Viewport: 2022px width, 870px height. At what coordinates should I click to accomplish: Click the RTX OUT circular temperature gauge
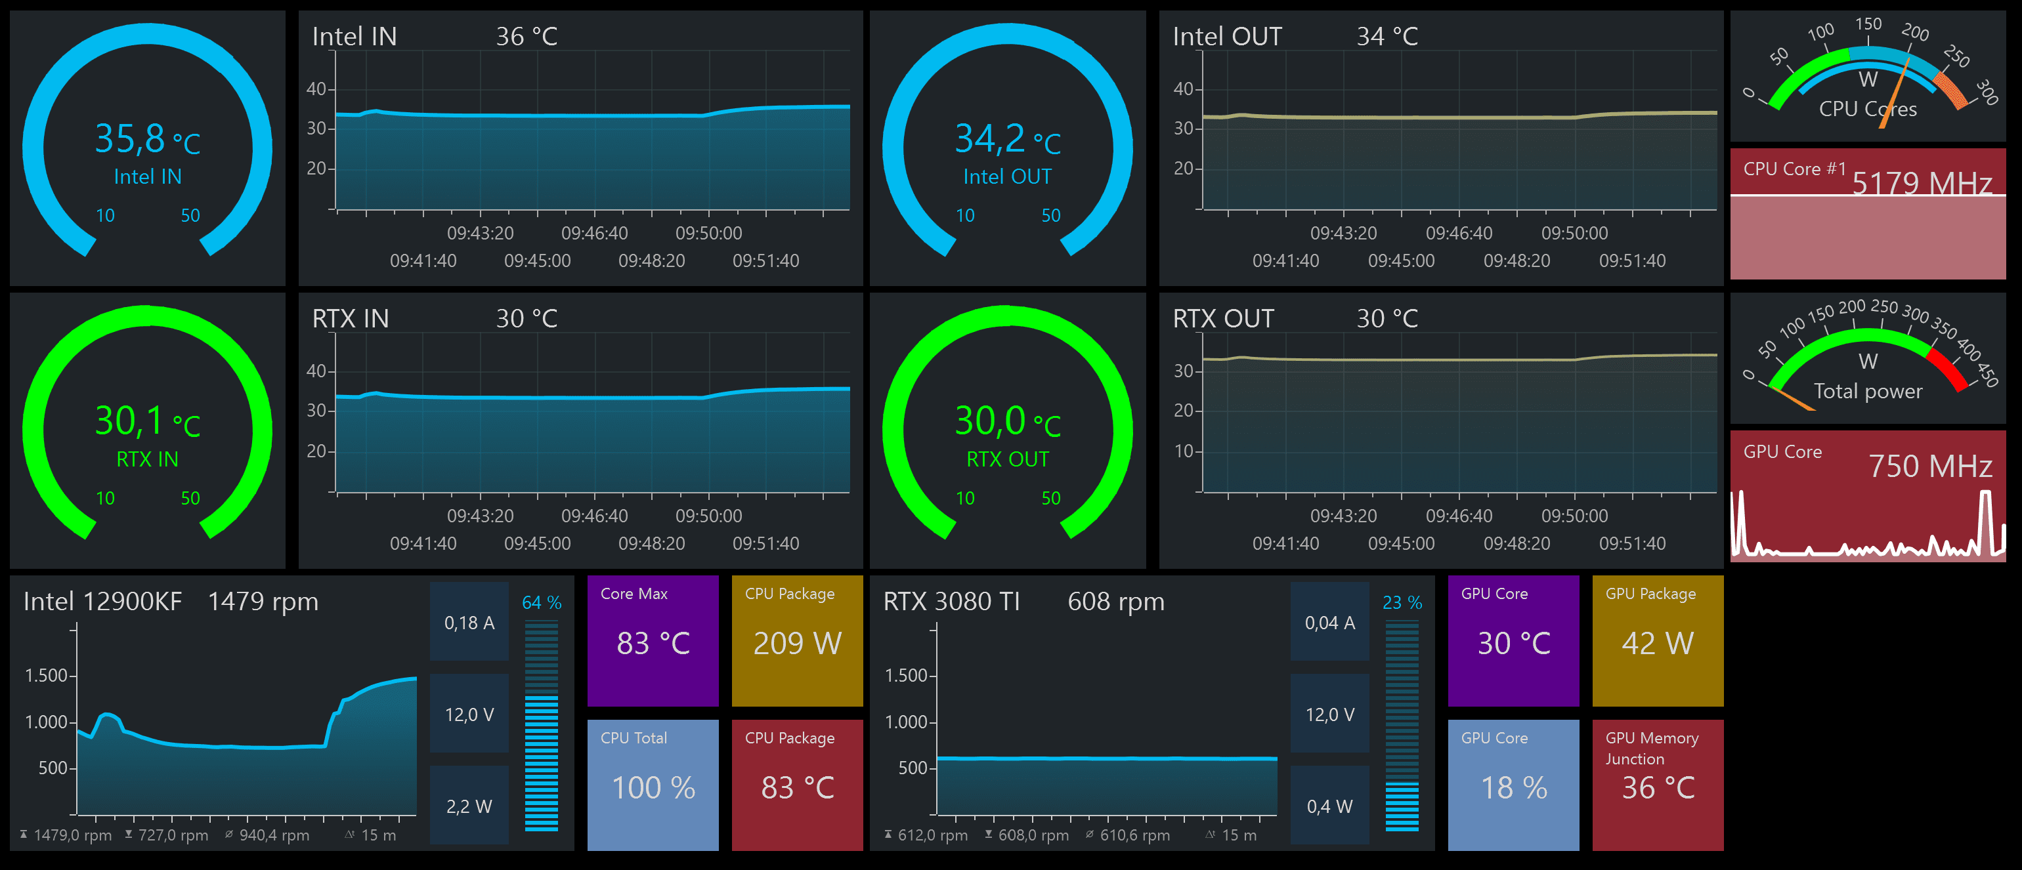[1007, 430]
